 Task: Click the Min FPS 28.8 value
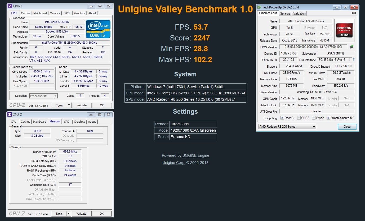pos(201,49)
